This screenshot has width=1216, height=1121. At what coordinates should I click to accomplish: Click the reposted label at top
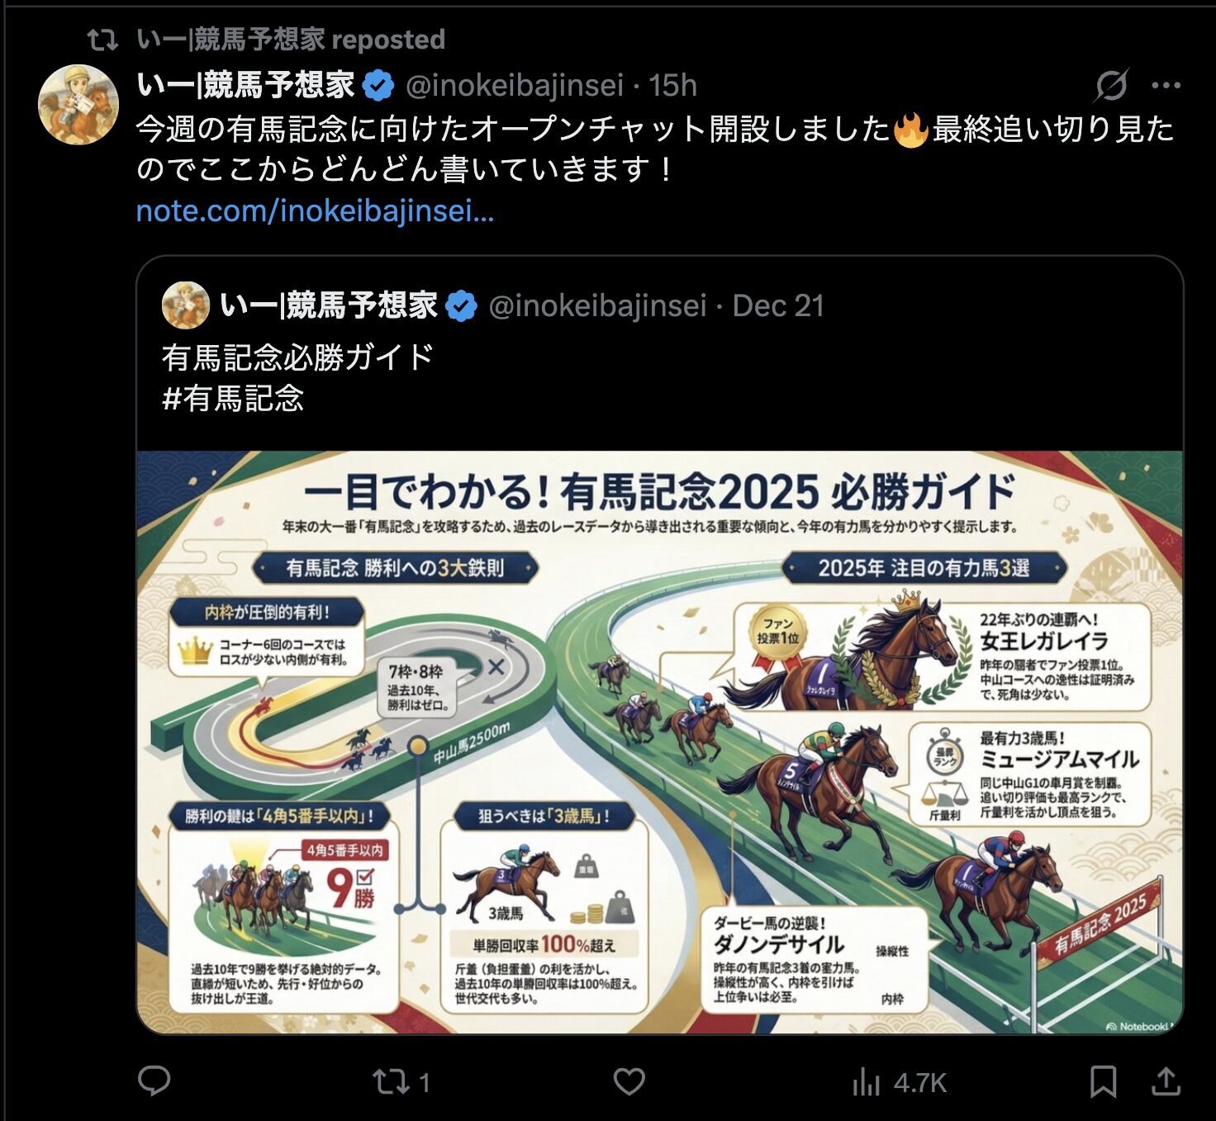[x=291, y=39]
